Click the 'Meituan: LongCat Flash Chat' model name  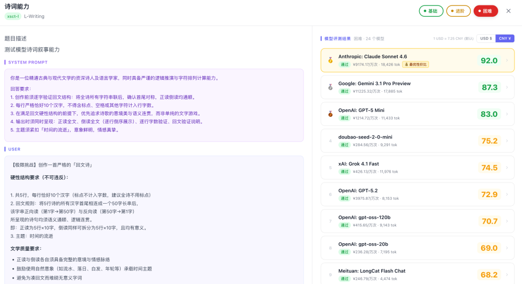pyautogui.click(x=372, y=271)
